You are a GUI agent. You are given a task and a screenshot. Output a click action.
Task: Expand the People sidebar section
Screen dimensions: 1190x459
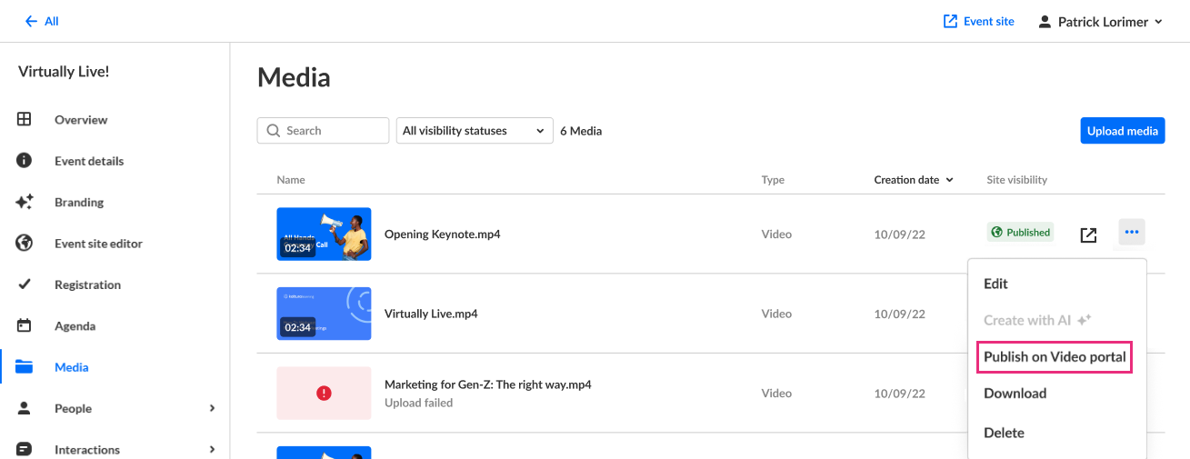212,408
